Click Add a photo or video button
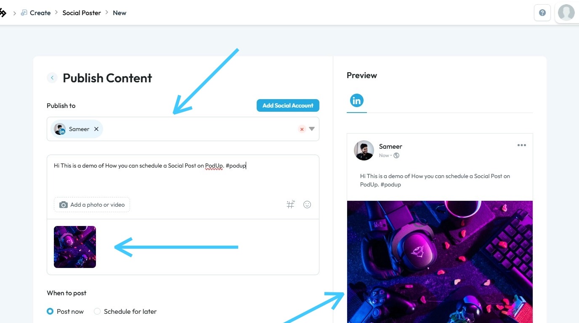This screenshot has width=579, height=323. click(x=92, y=205)
